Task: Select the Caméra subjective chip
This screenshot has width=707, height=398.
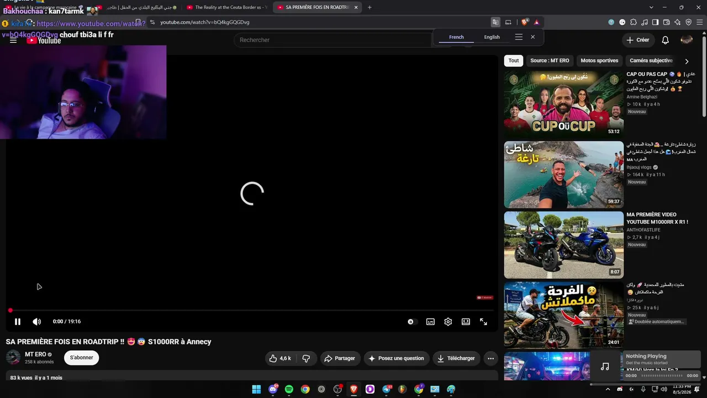Action: (x=651, y=61)
